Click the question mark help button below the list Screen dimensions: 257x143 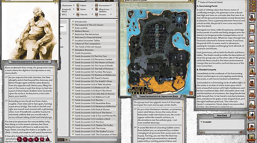coord(66,140)
